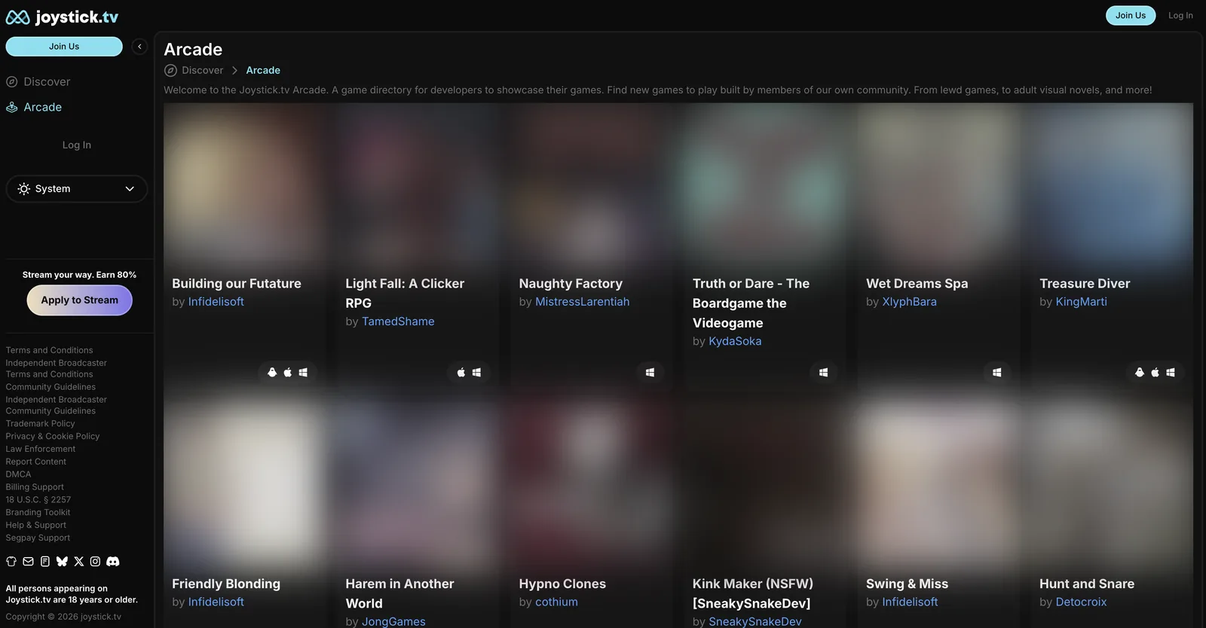Open author KingMarti's profile link
This screenshot has height=628, width=1206.
point(1082,302)
